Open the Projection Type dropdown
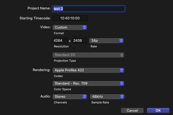 [x=88, y=55]
